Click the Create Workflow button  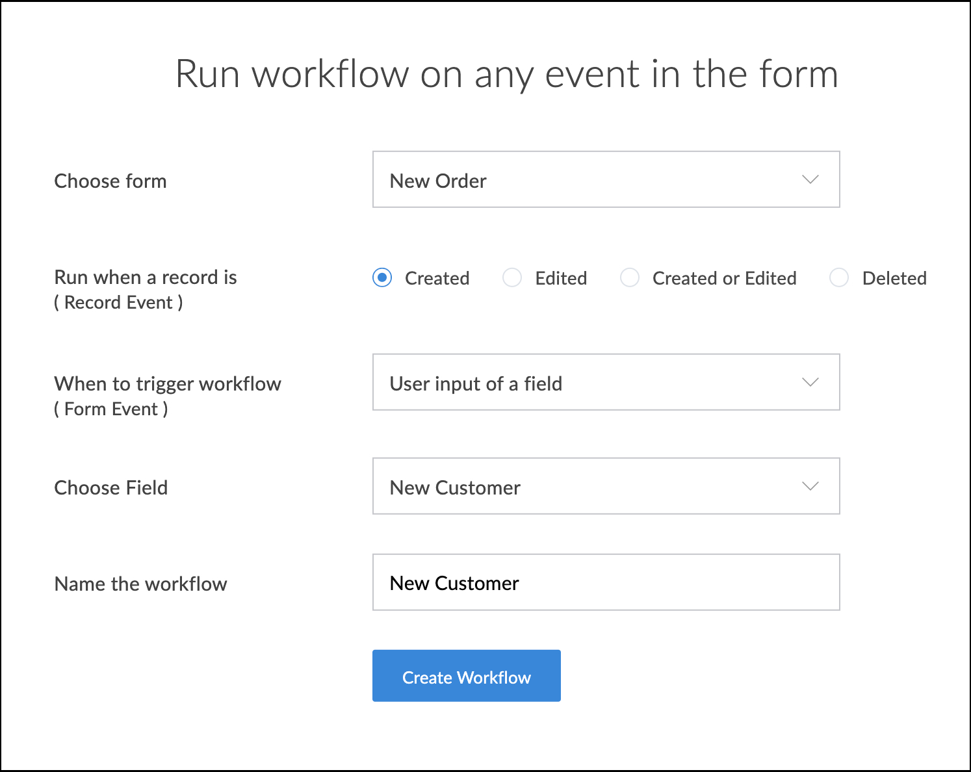point(466,676)
